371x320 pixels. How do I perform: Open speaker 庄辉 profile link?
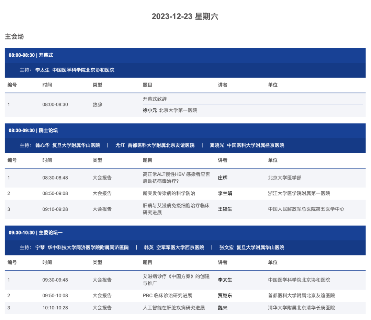(x=223, y=178)
